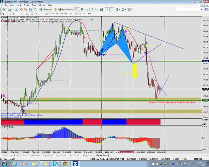The width and height of the screenshot is (209, 167).
Task: Click the Zoom In magnifier
Action: (92, 9)
